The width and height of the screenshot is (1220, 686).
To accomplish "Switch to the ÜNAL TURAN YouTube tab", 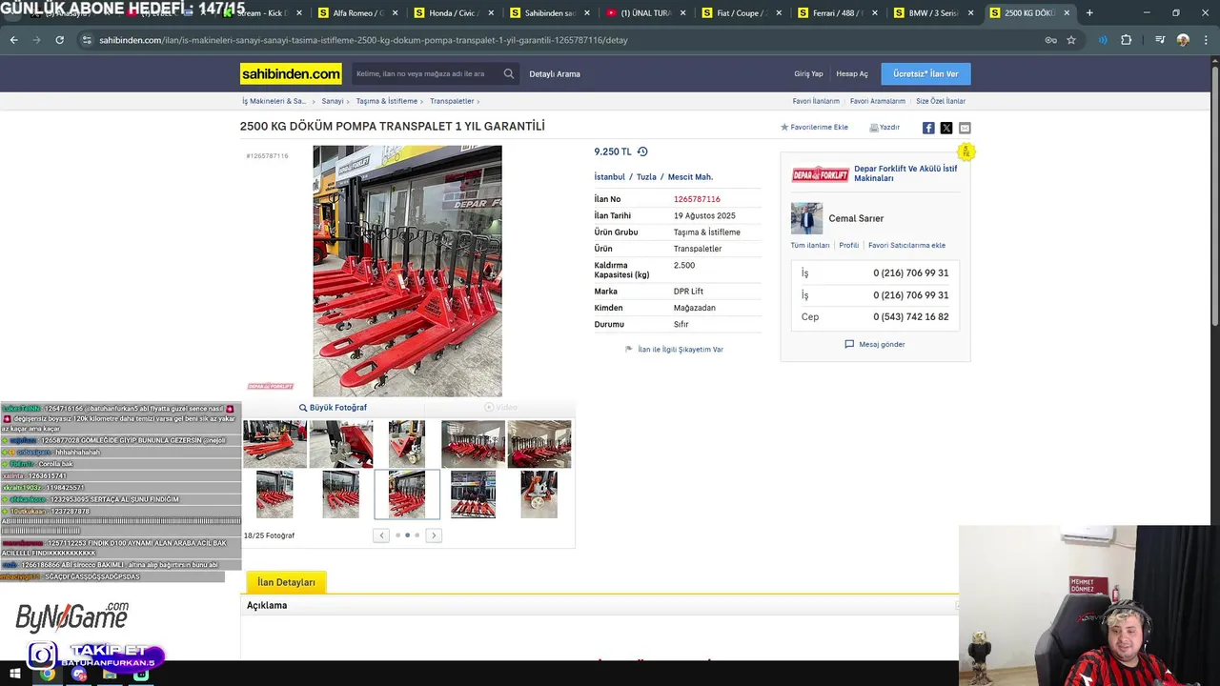I will pyautogui.click(x=646, y=13).
